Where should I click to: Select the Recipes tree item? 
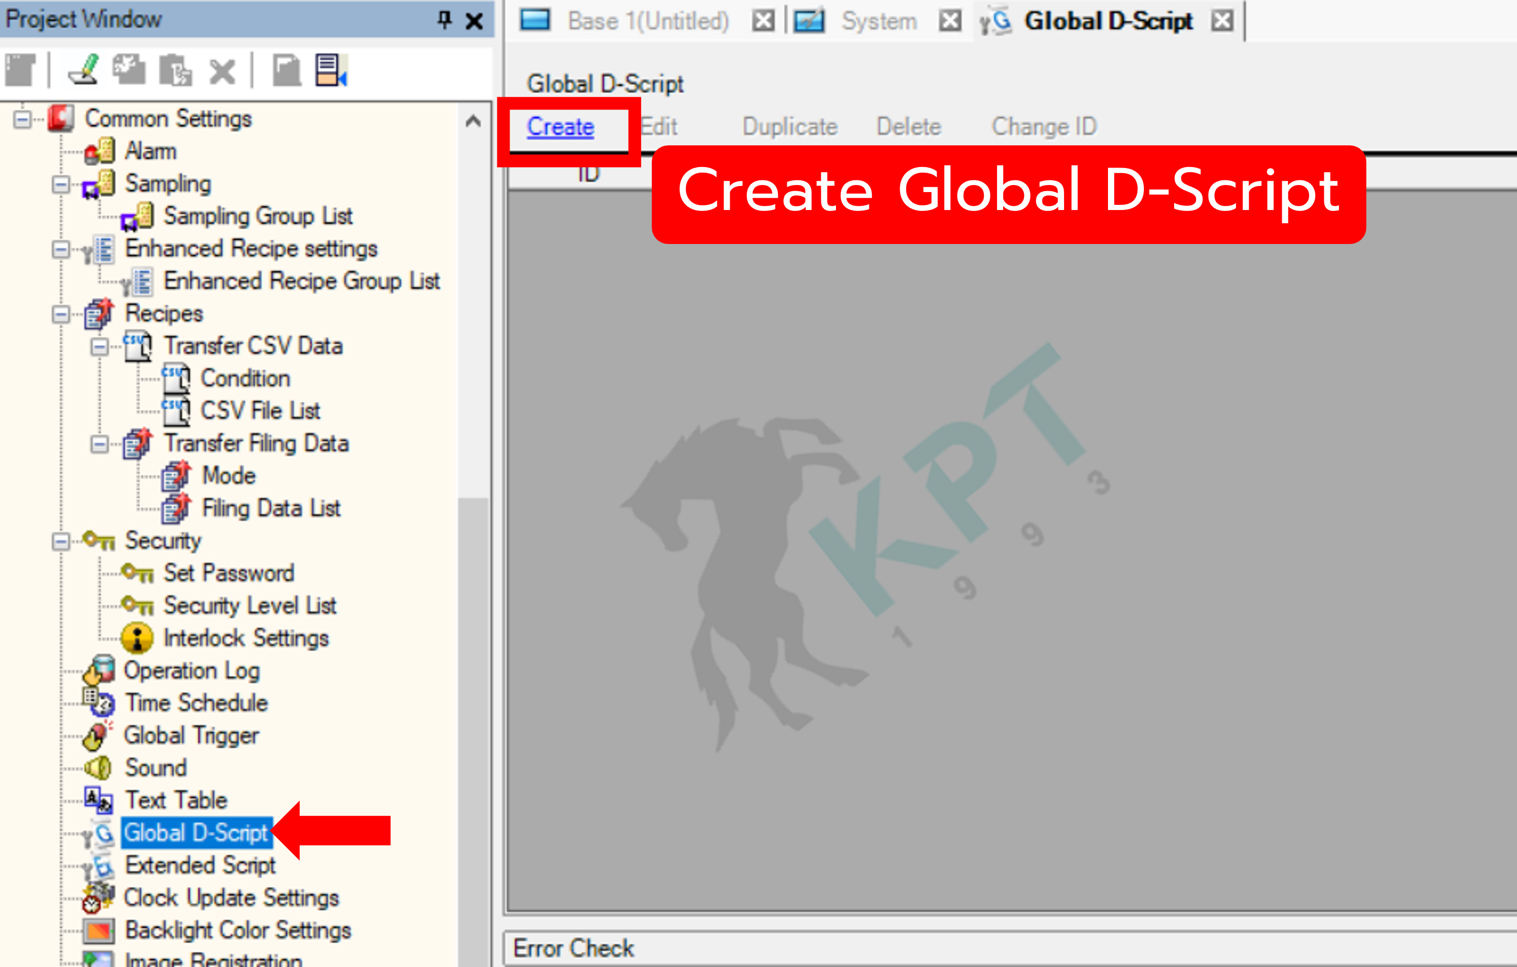164,314
